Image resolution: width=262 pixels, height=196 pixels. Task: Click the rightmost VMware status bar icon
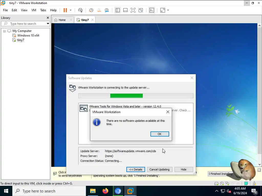tap(254, 183)
